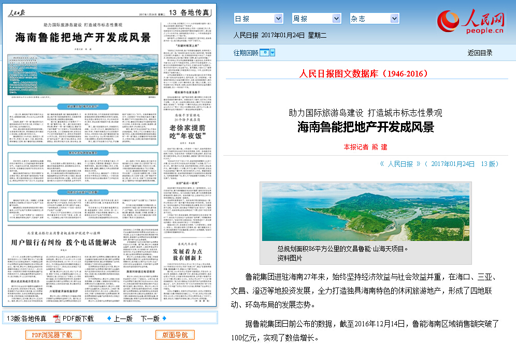Download via PDF版下载 link
Viewport: 516px width, 348px height.
click(78, 319)
